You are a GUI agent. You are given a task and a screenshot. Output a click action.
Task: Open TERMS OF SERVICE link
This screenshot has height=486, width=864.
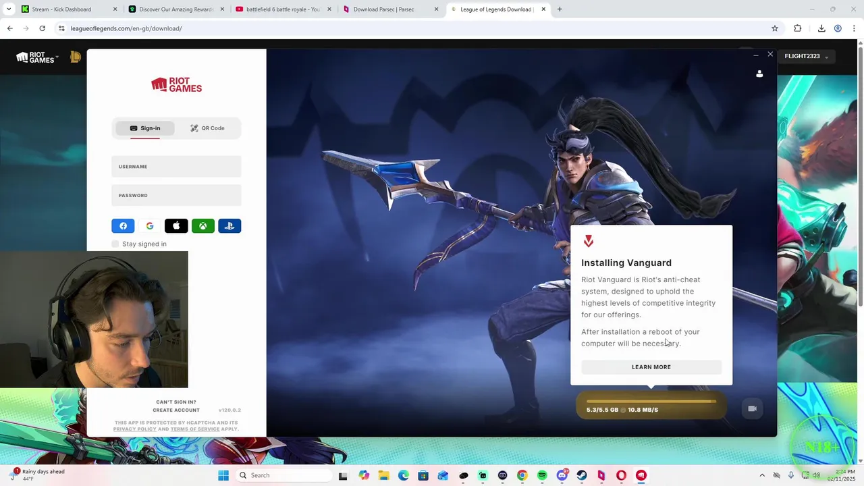click(x=195, y=429)
